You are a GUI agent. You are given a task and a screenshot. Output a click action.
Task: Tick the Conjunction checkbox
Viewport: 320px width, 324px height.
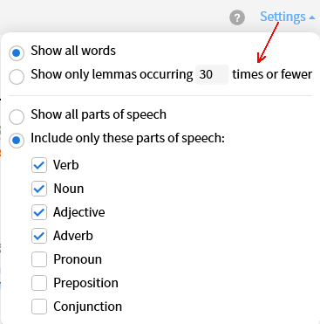click(x=39, y=307)
